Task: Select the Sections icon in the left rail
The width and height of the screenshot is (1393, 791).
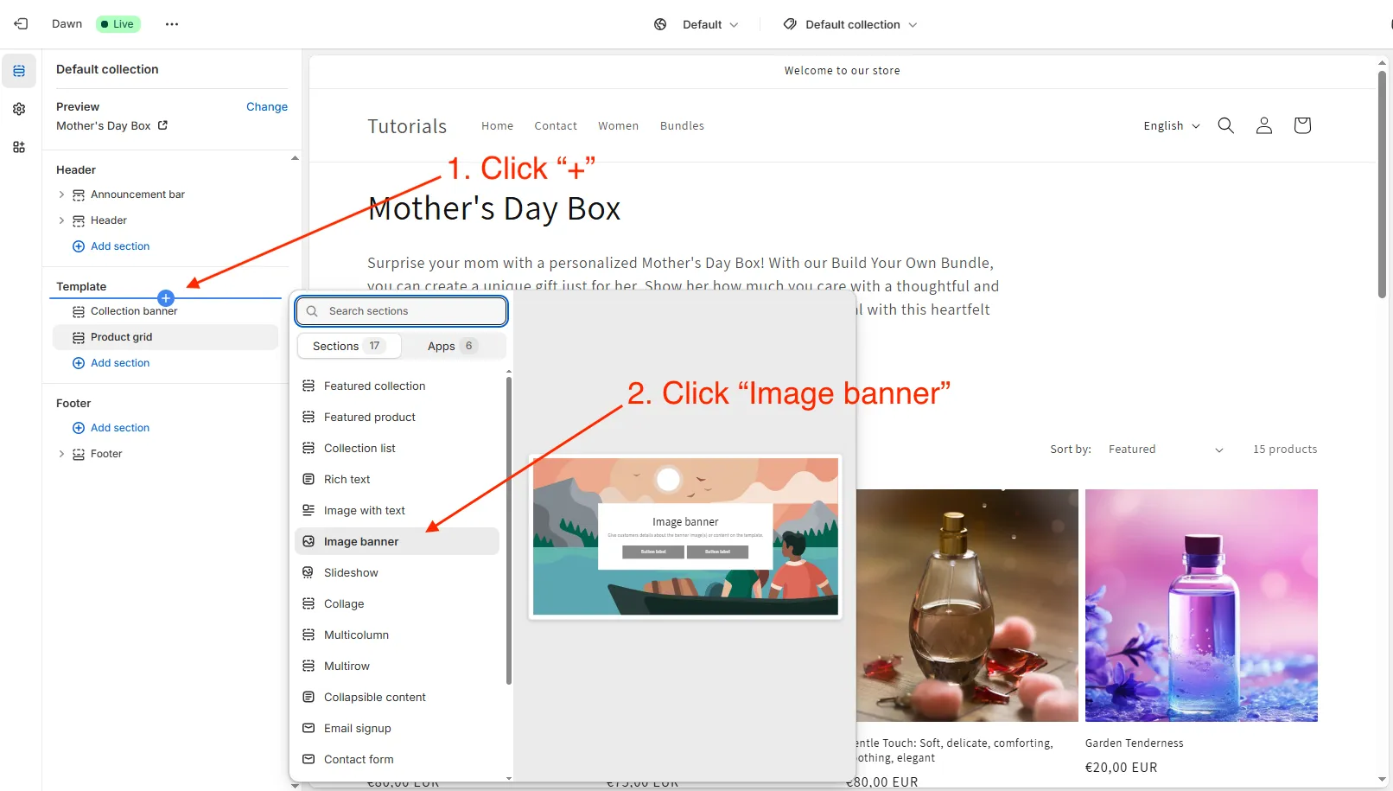Action: 19,71
